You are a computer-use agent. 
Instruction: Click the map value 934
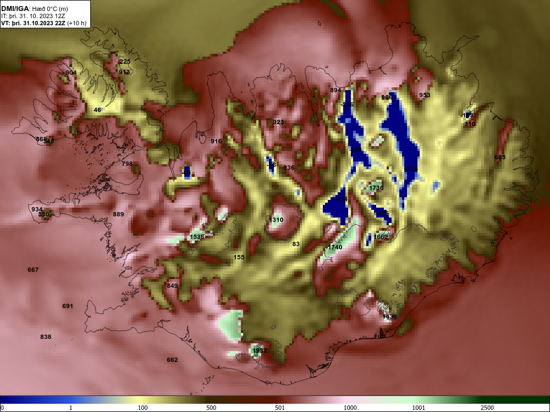(37, 209)
